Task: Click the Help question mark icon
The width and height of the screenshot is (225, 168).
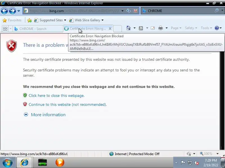Action: (217, 28)
